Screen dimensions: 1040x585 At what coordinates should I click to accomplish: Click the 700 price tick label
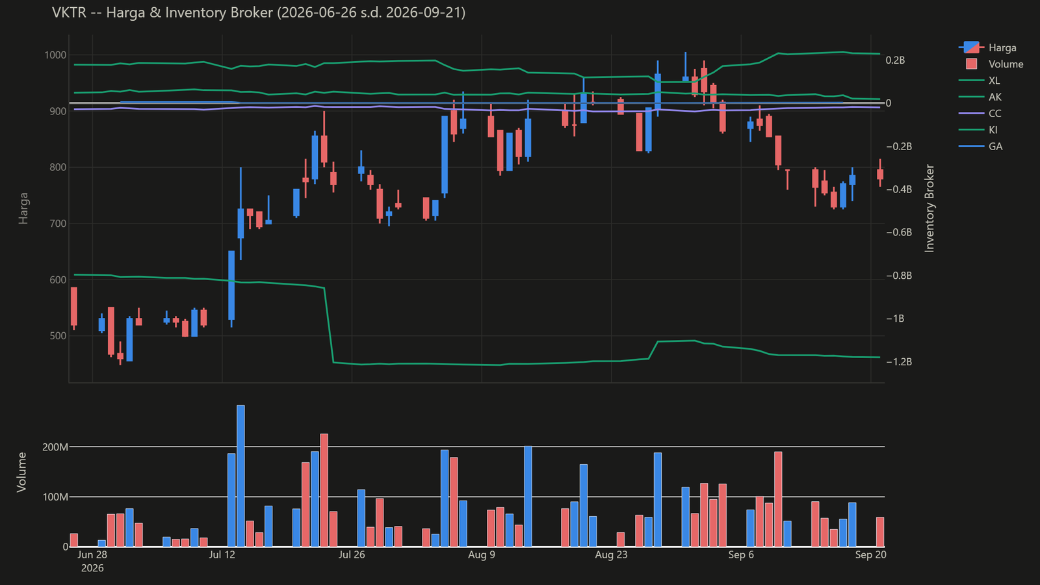[x=58, y=224]
